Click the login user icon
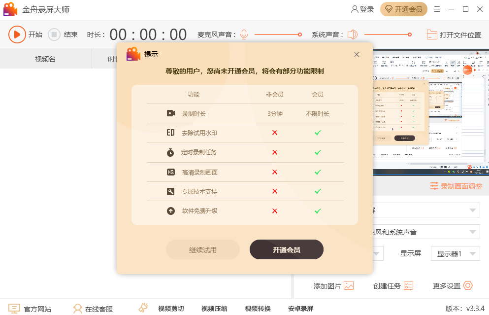Viewport: 489px width, 315px height. (x=355, y=9)
